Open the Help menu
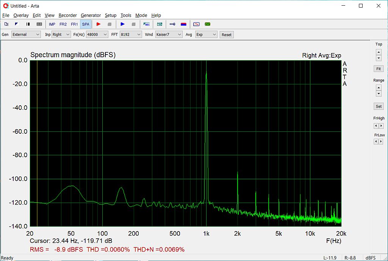The image size is (388, 261). 156,15
